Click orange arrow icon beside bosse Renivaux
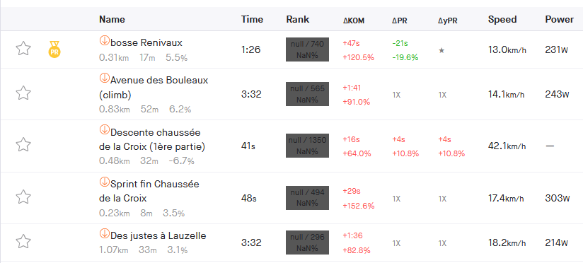 [105, 40]
